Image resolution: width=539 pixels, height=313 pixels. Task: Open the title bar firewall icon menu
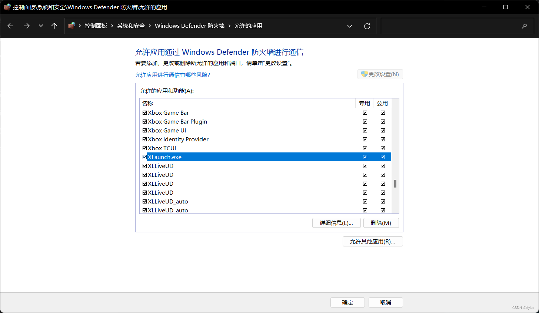tap(7, 7)
